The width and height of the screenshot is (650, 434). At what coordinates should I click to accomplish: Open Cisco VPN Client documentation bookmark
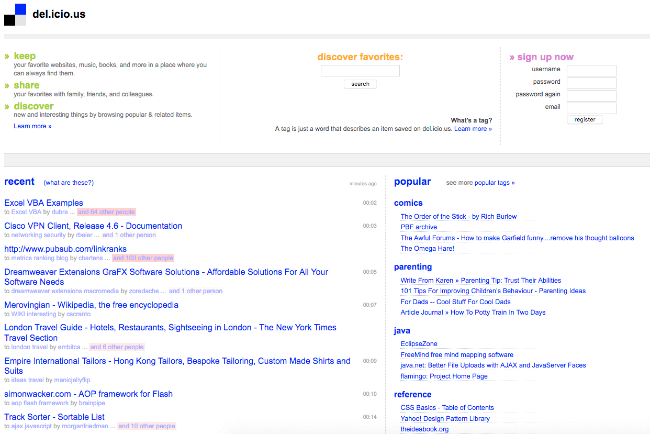(93, 226)
